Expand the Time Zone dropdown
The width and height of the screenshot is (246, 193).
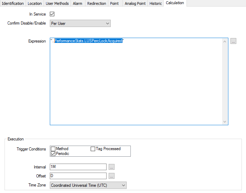pyautogui.click(x=88, y=185)
